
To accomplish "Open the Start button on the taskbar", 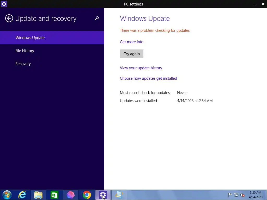I will click(x=7, y=195).
